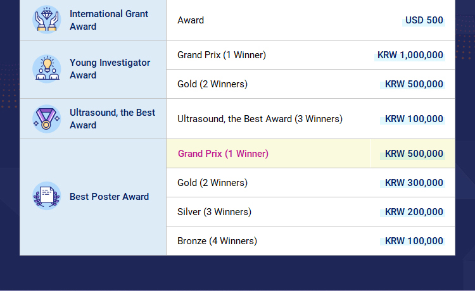Click the USD 500 award amount
This screenshot has height=291, width=475.
424,20
